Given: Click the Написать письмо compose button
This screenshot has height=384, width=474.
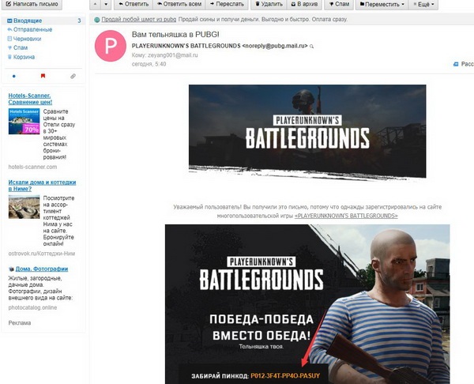Looking at the screenshot, I should [x=32, y=4].
